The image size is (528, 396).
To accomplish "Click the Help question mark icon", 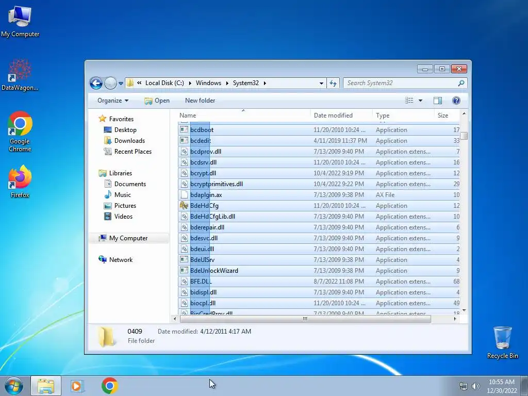I will point(456,101).
